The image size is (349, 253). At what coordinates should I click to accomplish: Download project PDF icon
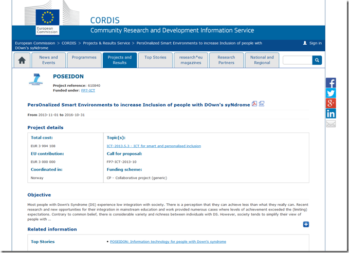tap(254, 104)
